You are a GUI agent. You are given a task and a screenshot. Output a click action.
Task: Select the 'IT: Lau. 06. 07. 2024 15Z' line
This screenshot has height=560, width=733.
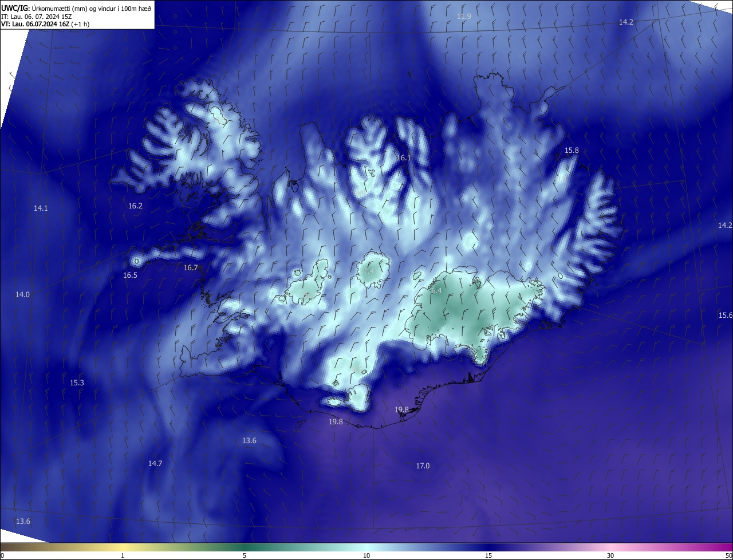click(36, 16)
